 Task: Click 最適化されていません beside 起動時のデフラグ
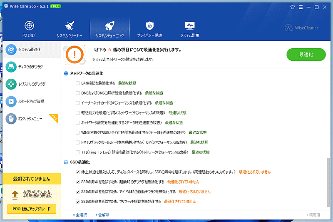183,182
